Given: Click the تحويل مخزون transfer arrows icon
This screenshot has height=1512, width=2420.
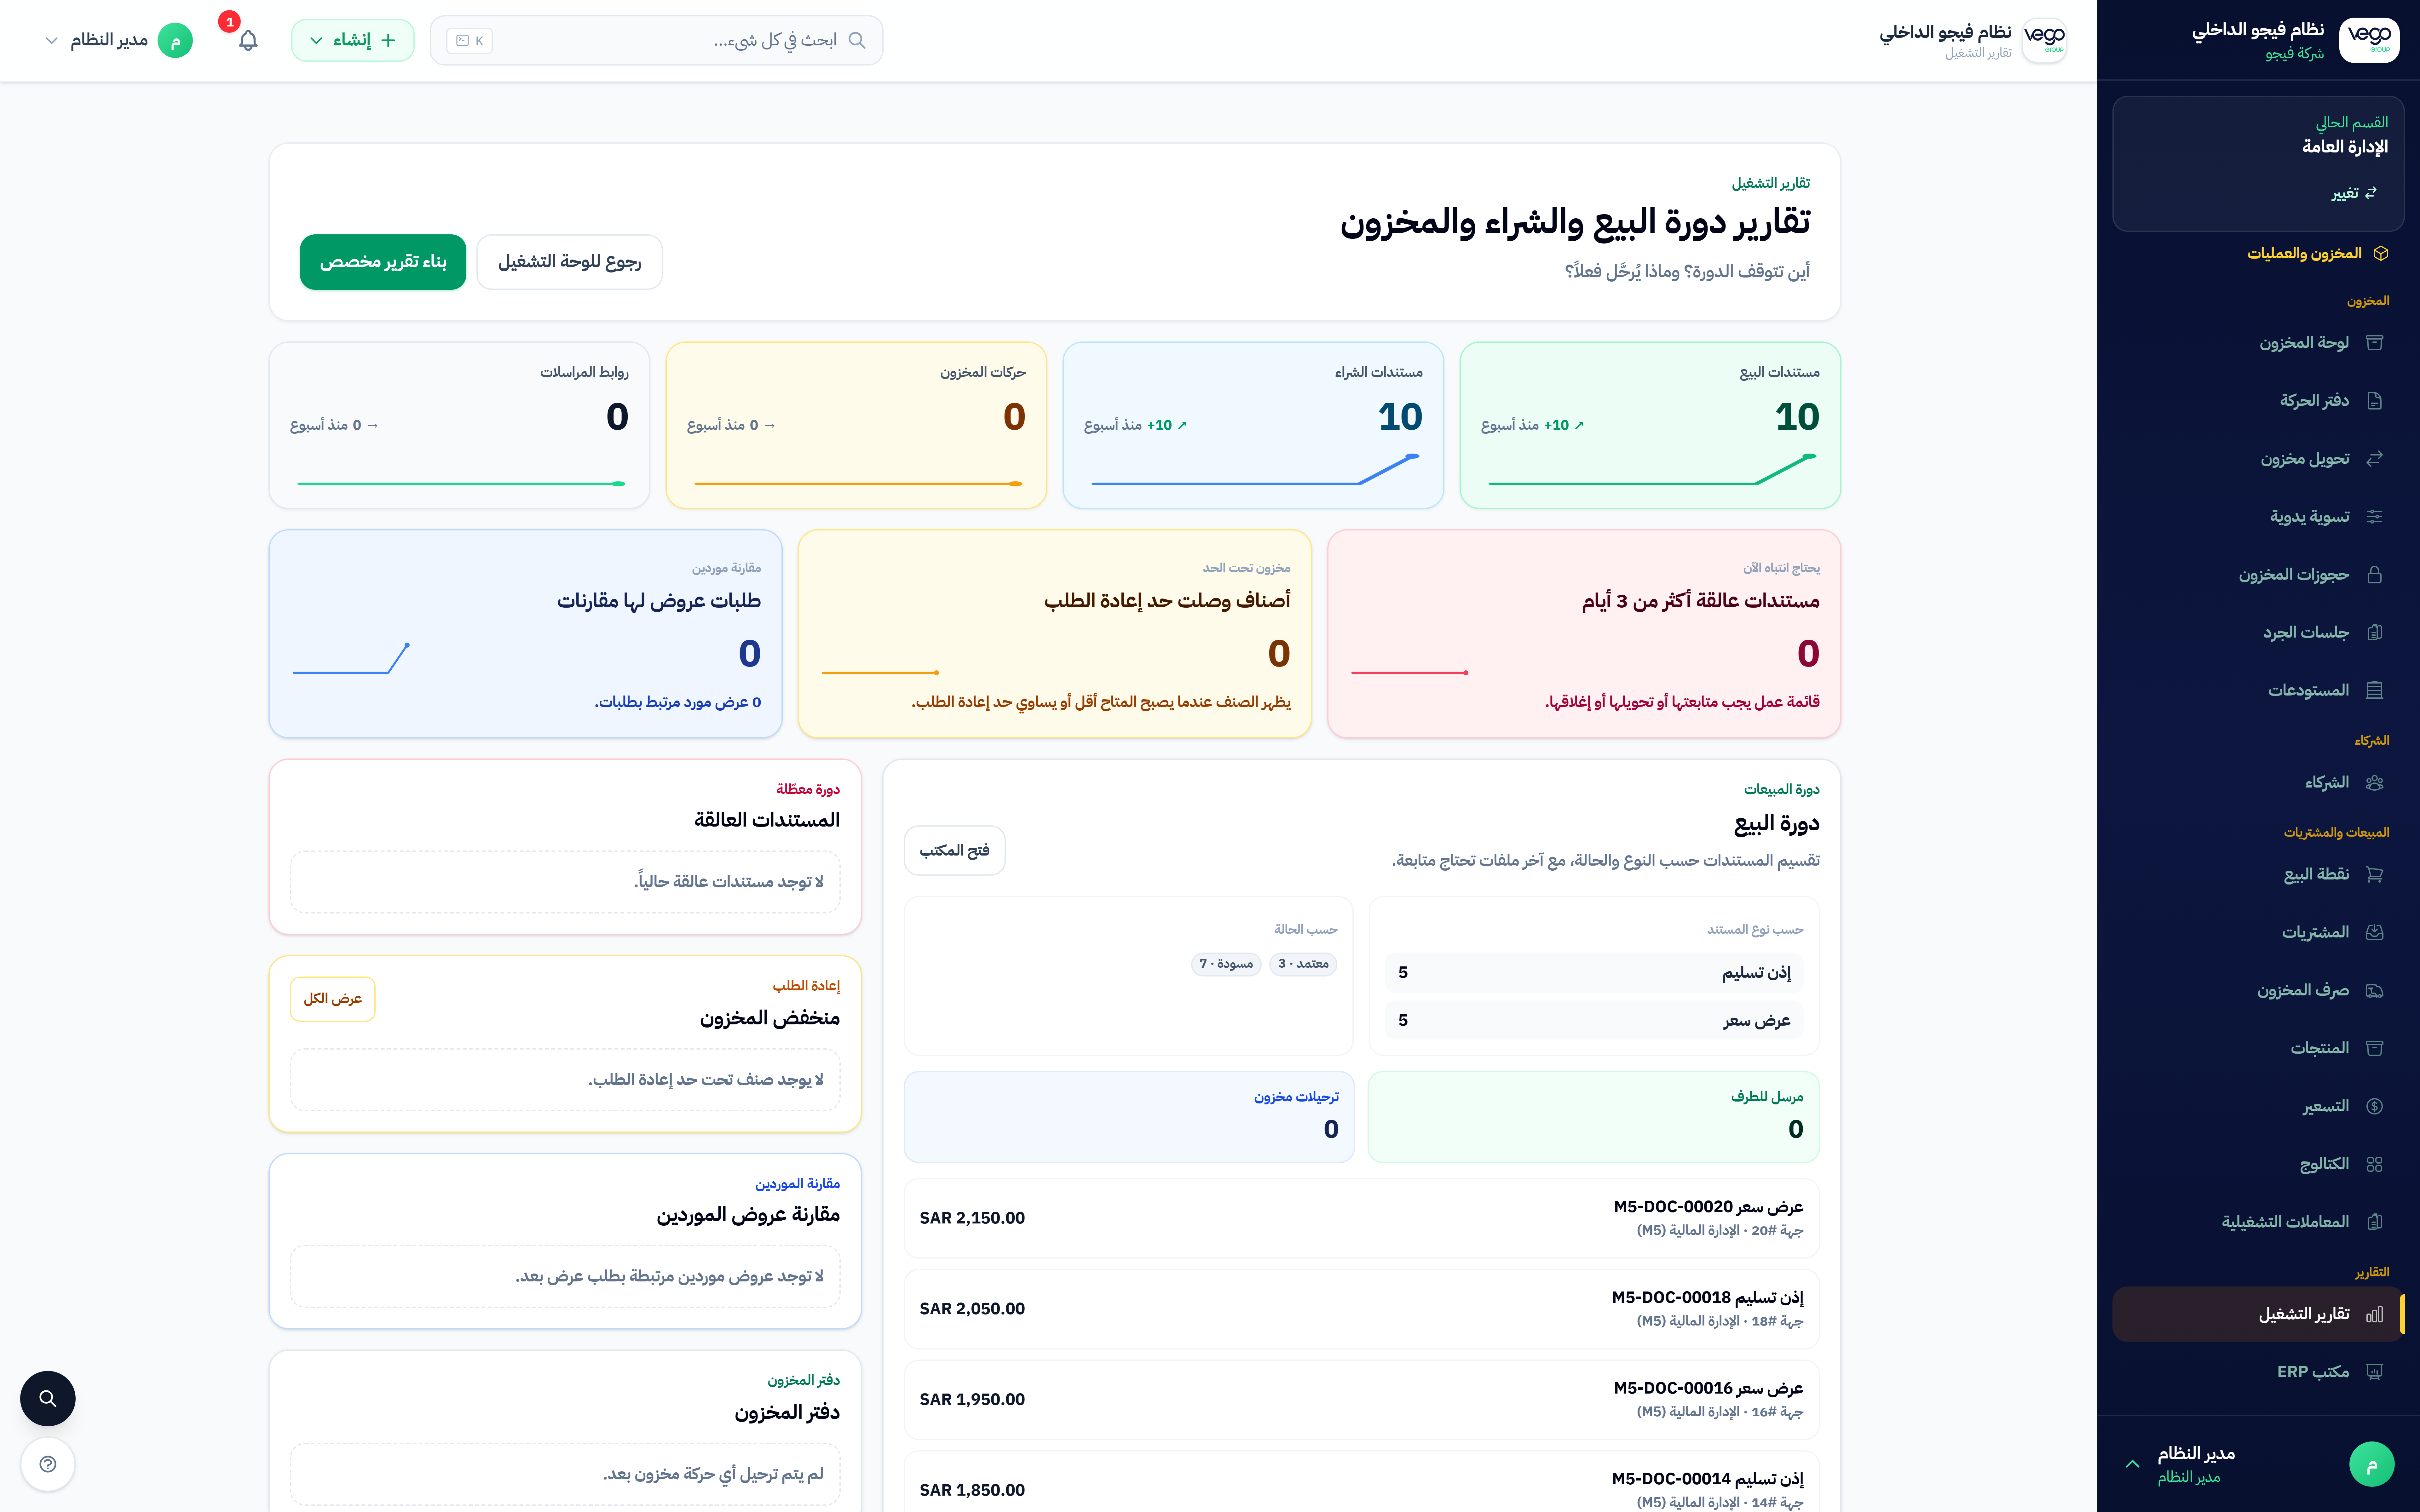Looking at the screenshot, I should (2375, 459).
